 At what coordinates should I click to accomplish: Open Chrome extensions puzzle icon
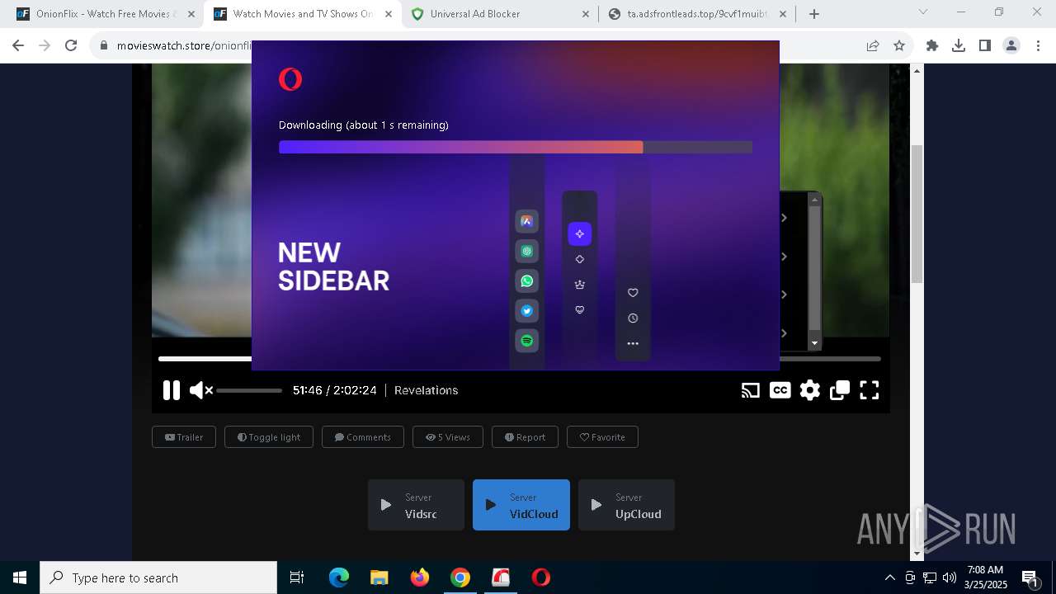932,46
